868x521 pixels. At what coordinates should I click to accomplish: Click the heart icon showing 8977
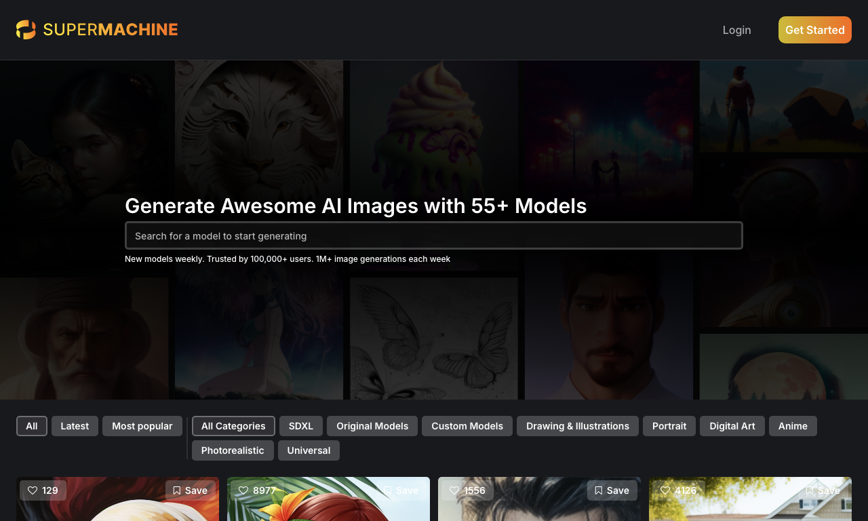coord(243,490)
